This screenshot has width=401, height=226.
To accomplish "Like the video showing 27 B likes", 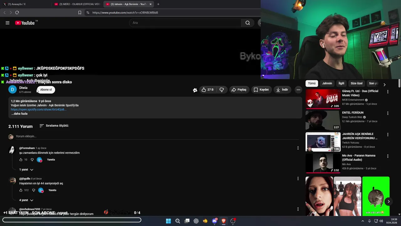I will click(207, 89).
